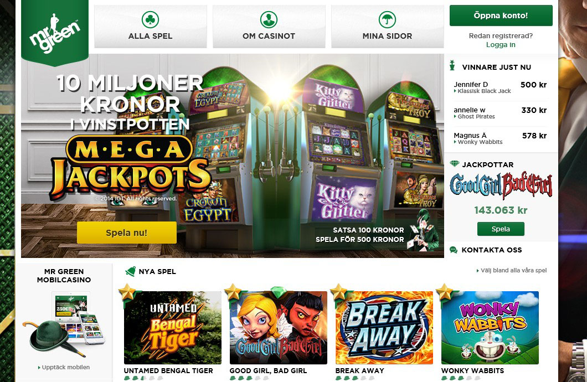
Task: Click the umbrella icon above Mina Sidor
Action: pyautogui.click(x=387, y=19)
